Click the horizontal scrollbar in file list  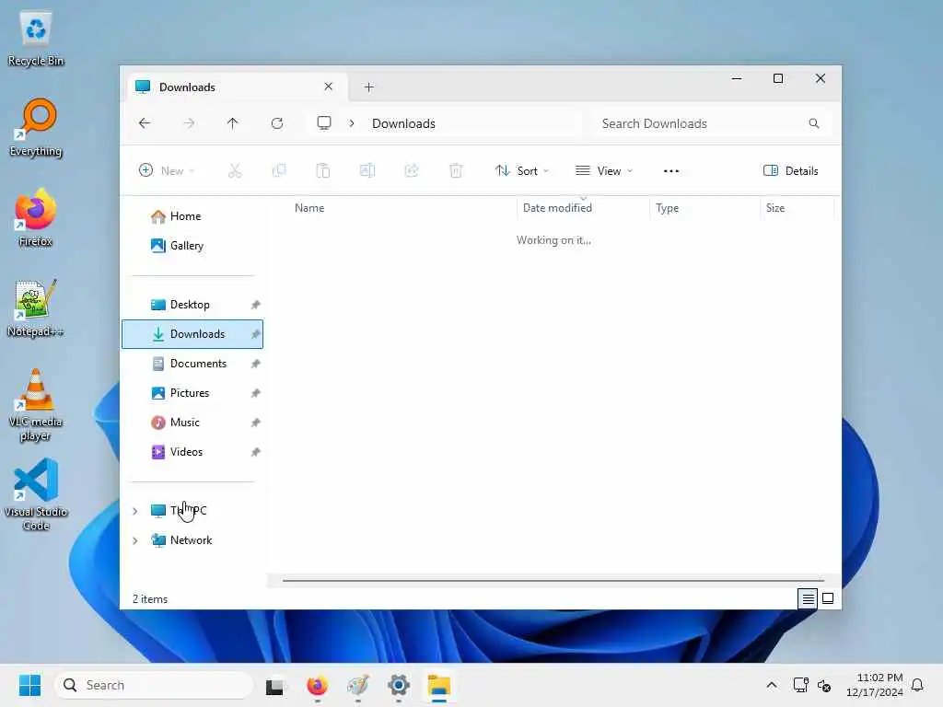click(x=553, y=581)
